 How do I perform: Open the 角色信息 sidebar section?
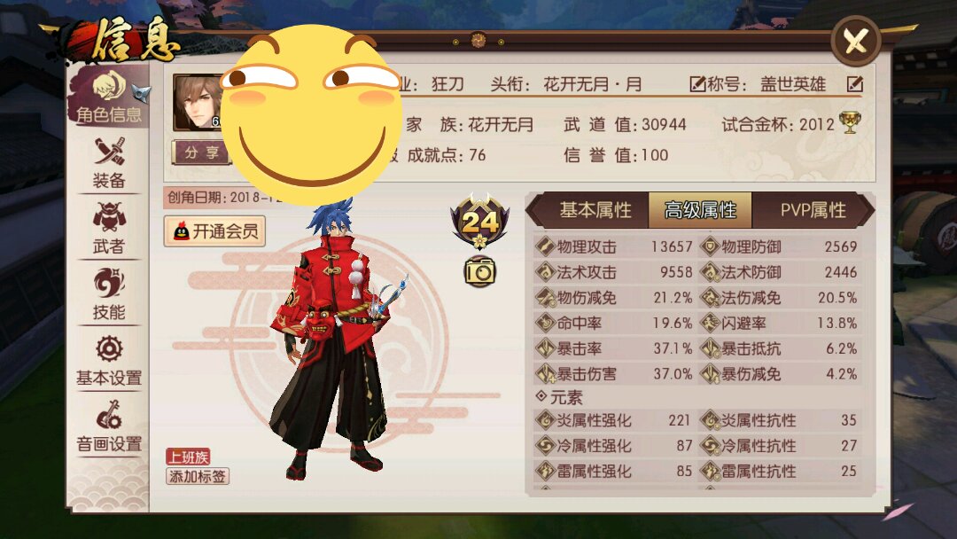(x=108, y=97)
